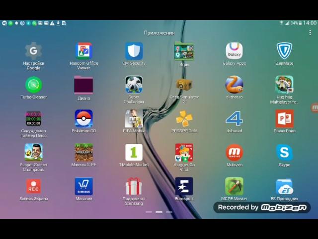Open ZenMate VPN app

284,51
